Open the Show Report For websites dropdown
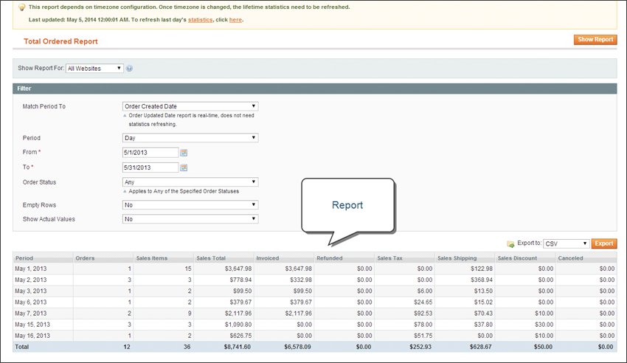This screenshot has width=627, height=363. tap(94, 69)
